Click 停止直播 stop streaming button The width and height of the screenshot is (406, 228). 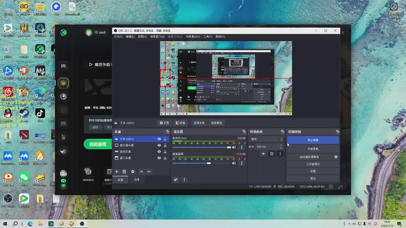pyautogui.click(x=313, y=140)
